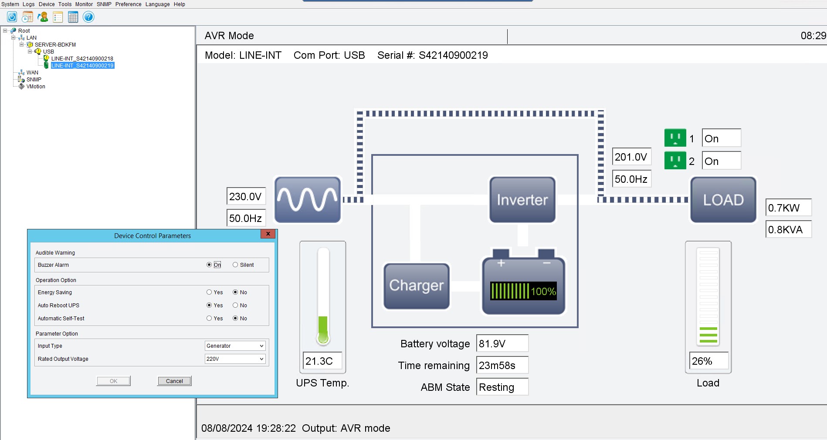827x440 pixels.
Task: Select LINE-INT_S42140900218 in device tree
Action: coord(82,58)
